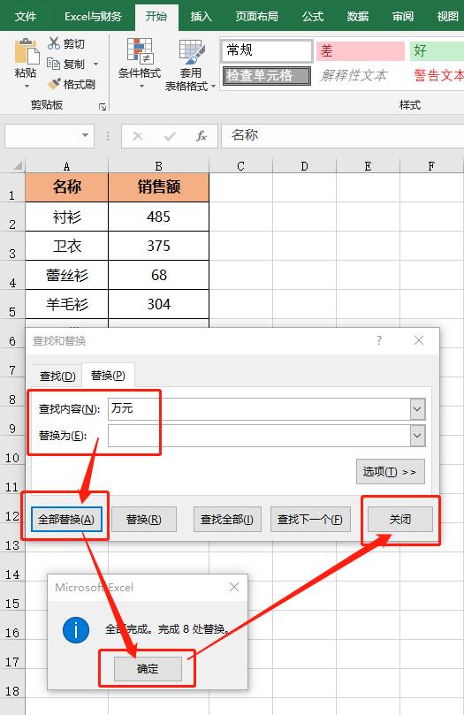Select column D header
This screenshot has height=715, width=464.
(304, 166)
